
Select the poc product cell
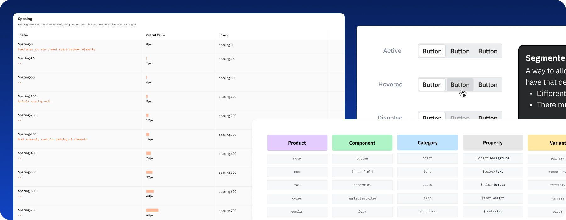(x=297, y=172)
